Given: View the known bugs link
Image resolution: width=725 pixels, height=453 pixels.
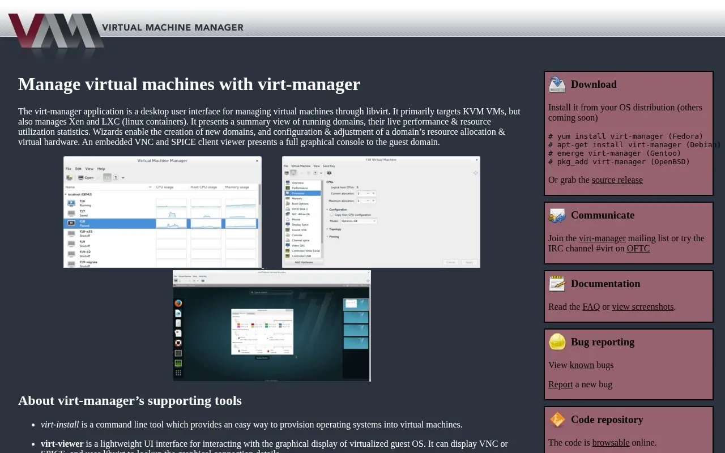Looking at the screenshot, I should click(x=582, y=365).
